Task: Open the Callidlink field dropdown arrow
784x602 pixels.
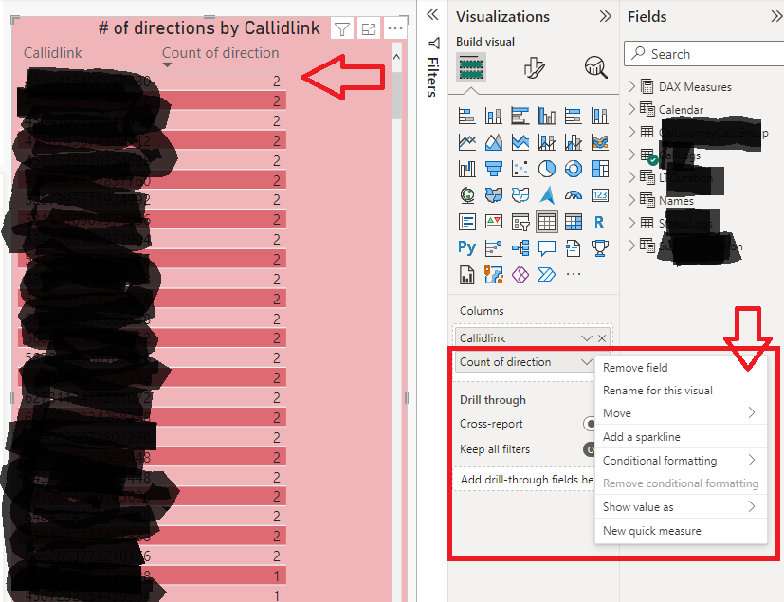Action: pos(587,338)
